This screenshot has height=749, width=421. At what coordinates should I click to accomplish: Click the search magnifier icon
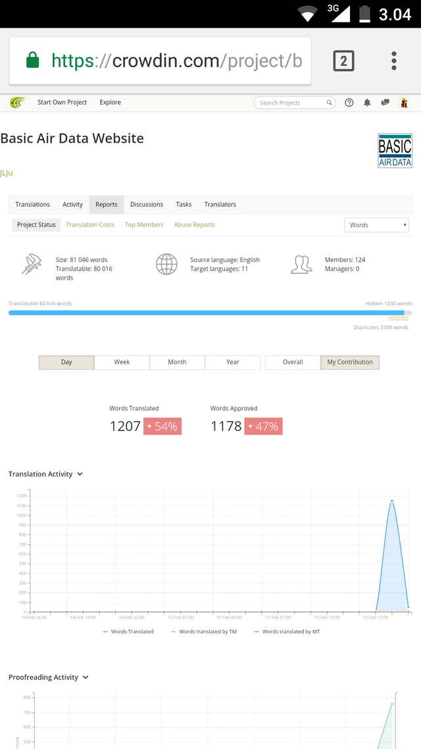(329, 103)
